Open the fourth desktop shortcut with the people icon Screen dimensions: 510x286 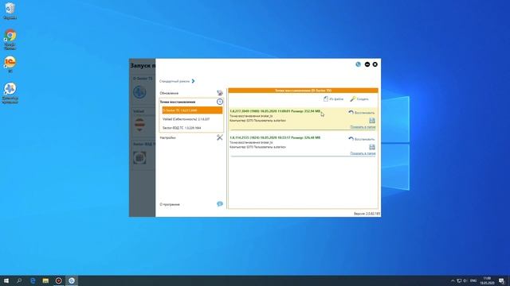[10, 93]
